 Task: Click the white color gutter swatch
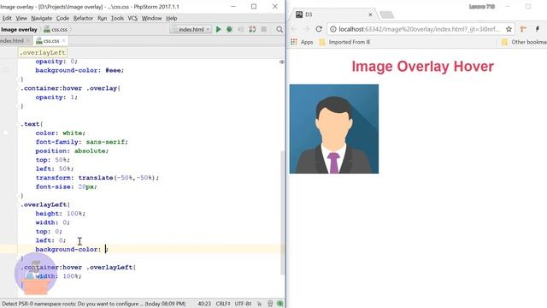6,133
